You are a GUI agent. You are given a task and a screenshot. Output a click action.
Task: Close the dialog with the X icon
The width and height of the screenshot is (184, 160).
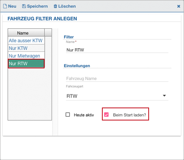tap(179, 6)
